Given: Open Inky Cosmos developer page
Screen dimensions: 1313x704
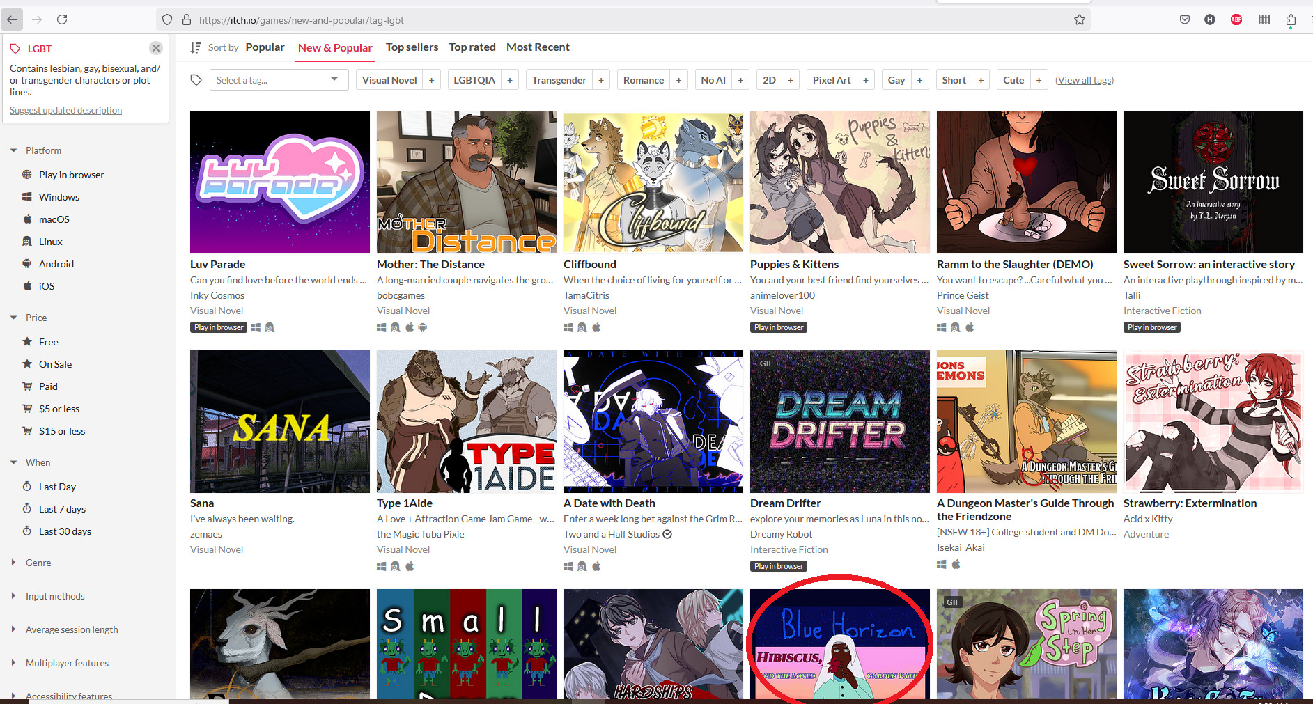Looking at the screenshot, I should [x=217, y=295].
